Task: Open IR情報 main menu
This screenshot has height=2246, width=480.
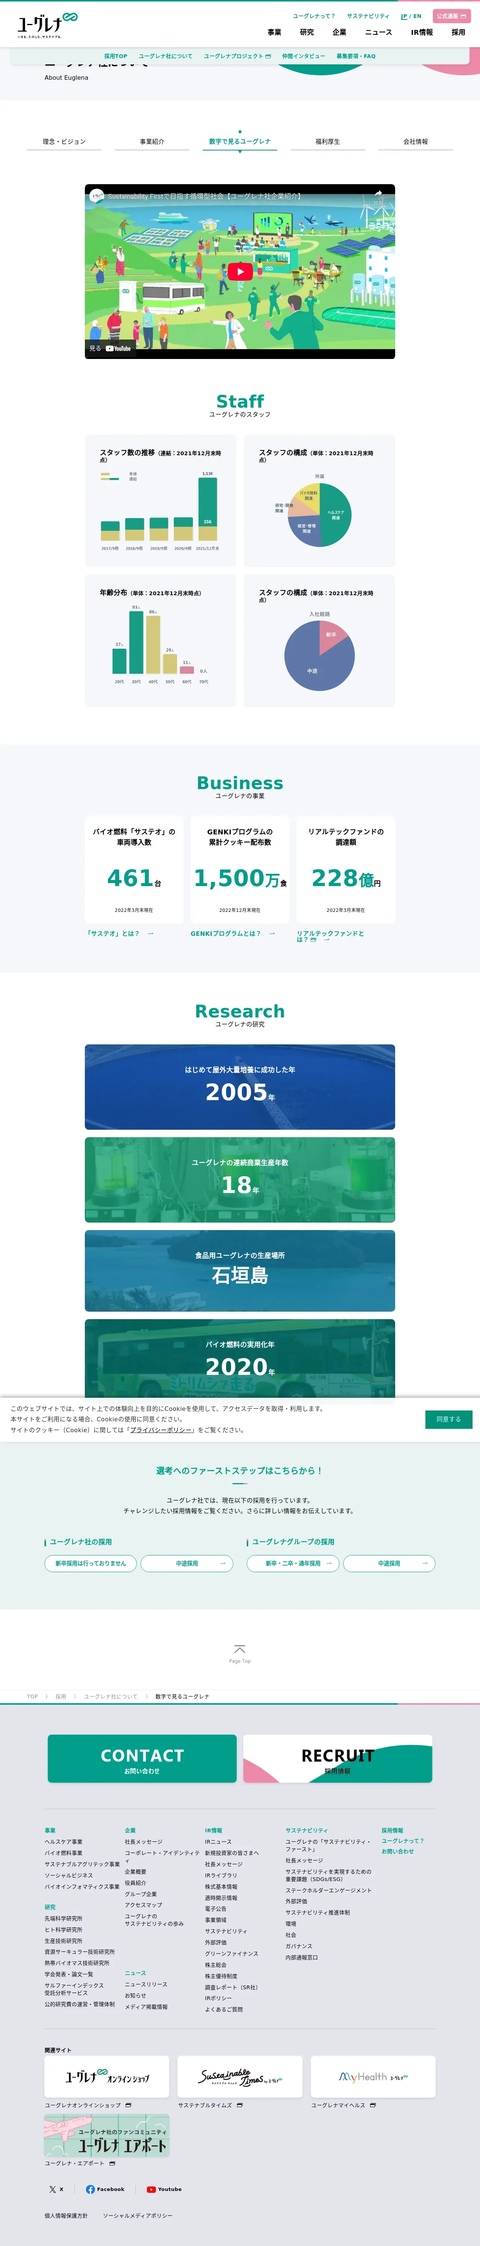Action: point(422,32)
